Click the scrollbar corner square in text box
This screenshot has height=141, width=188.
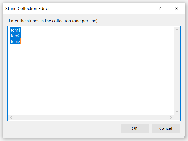point(177,117)
